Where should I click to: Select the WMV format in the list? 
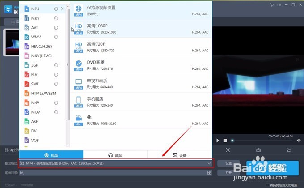coord(42,37)
